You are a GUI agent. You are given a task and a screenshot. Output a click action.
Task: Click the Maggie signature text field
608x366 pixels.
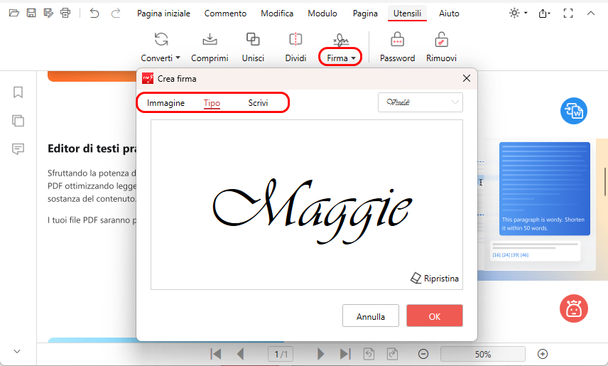(x=307, y=205)
